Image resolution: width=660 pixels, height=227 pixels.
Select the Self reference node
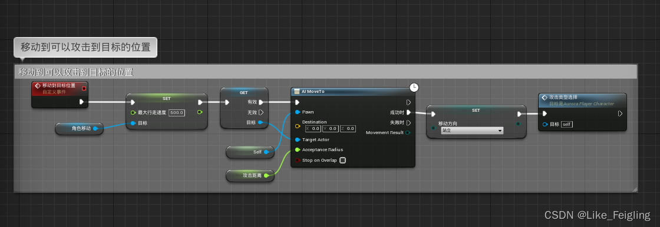click(x=250, y=152)
